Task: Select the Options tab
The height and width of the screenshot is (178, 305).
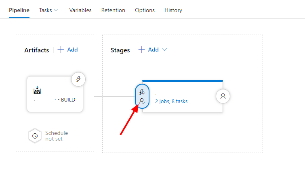Action: point(145,10)
